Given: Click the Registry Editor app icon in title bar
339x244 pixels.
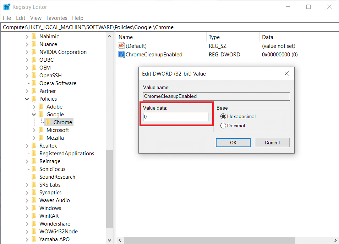Looking at the screenshot, I should coord(7,7).
